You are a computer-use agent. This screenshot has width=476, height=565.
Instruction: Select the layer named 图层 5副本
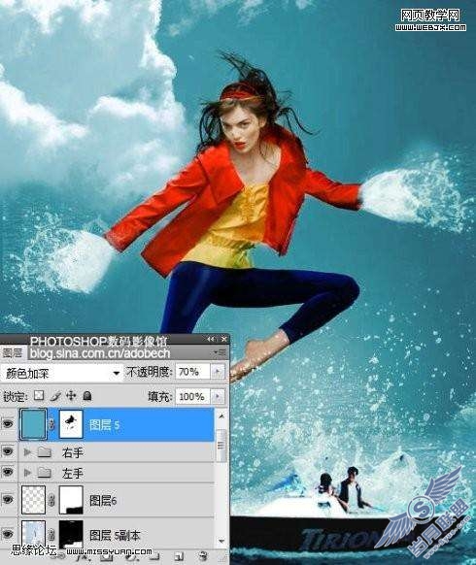click(x=115, y=535)
